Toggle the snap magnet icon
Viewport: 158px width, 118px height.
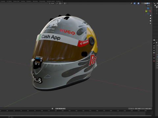click(x=60, y=3)
